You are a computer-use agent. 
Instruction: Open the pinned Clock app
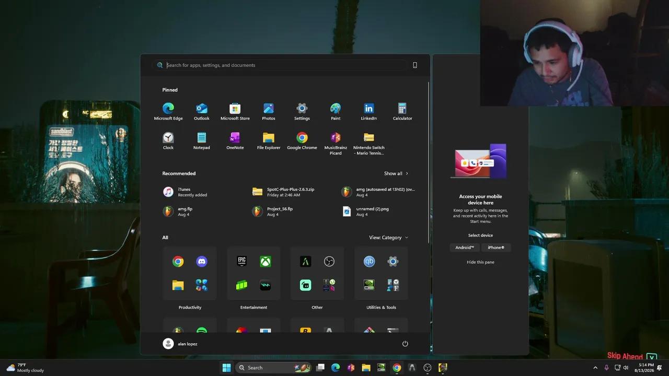(x=168, y=141)
